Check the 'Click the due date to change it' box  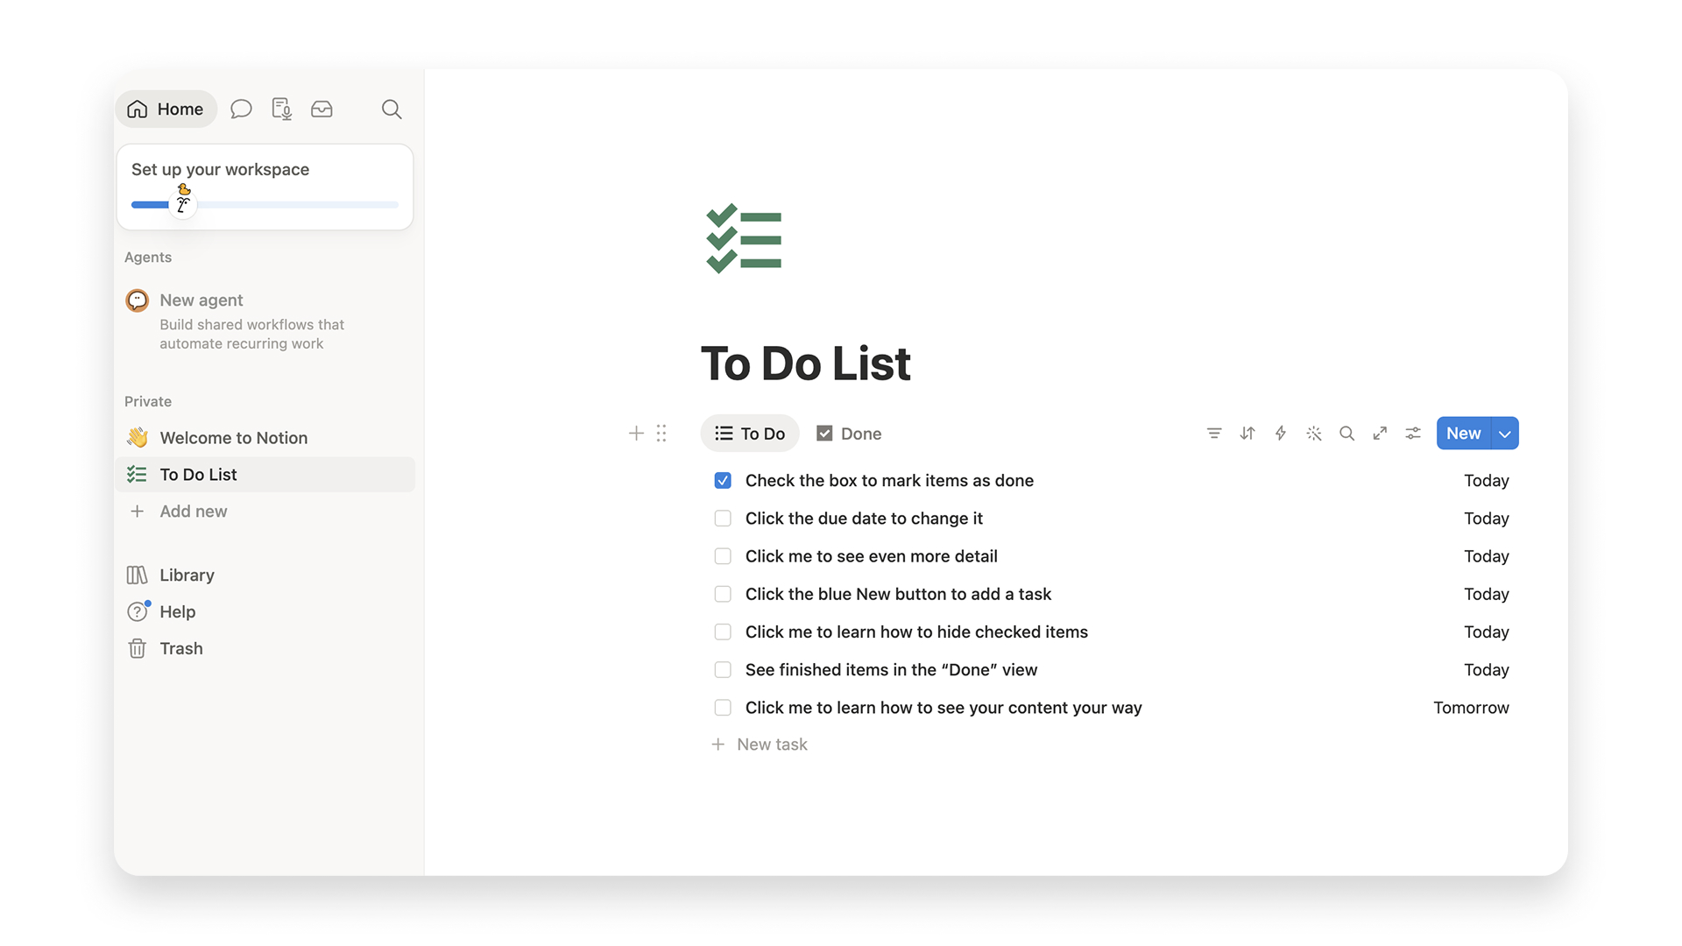(x=723, y=519)
